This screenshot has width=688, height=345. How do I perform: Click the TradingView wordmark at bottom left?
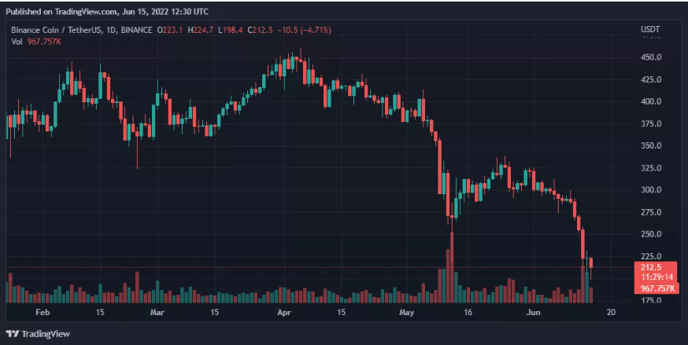point(45,334)
